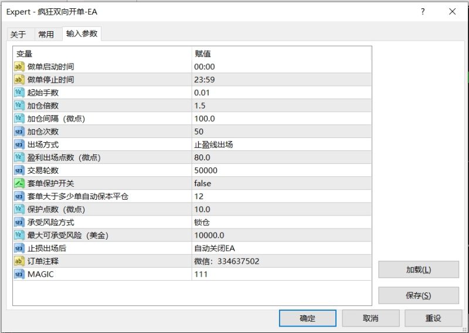Select the 加仓倍数 variable name
Image resolution: width=469 pixels, height=333 pixels.
(43, 106)
